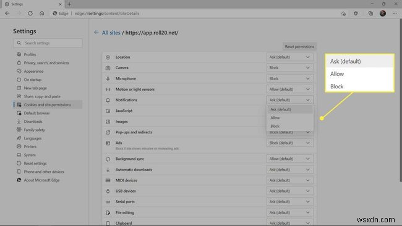
Task: Open the Microphone permission dropdown
Action: click(289, 78)
